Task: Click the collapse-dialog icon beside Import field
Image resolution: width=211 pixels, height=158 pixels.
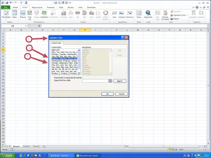Action: coord(110,81)
